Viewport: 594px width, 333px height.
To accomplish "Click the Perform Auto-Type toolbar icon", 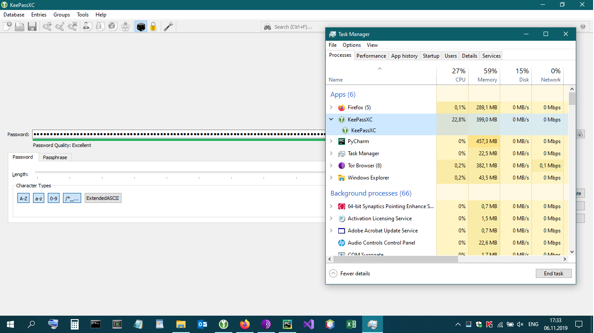I will tap(125, 26).
